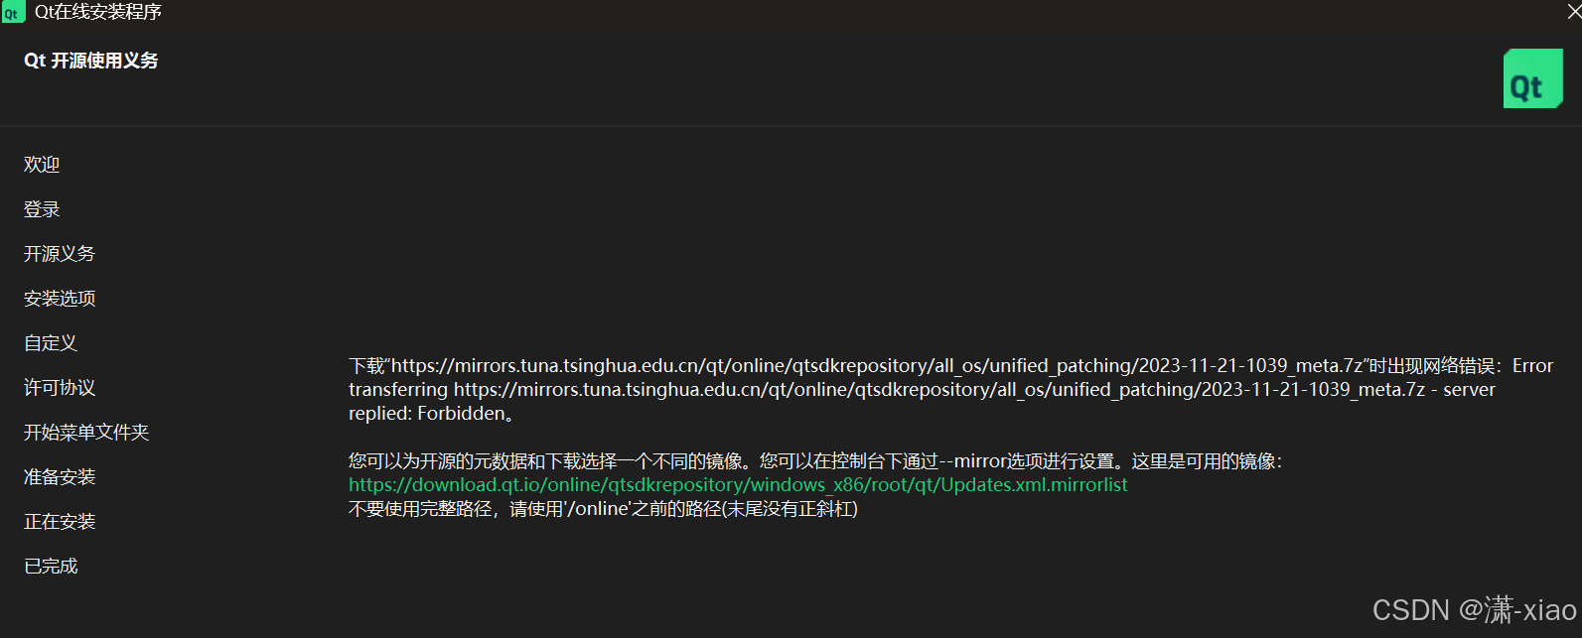Select the 欢迎 step in sidebar
This screenshot has width=1582, height=638.
(x=42, y=165)
